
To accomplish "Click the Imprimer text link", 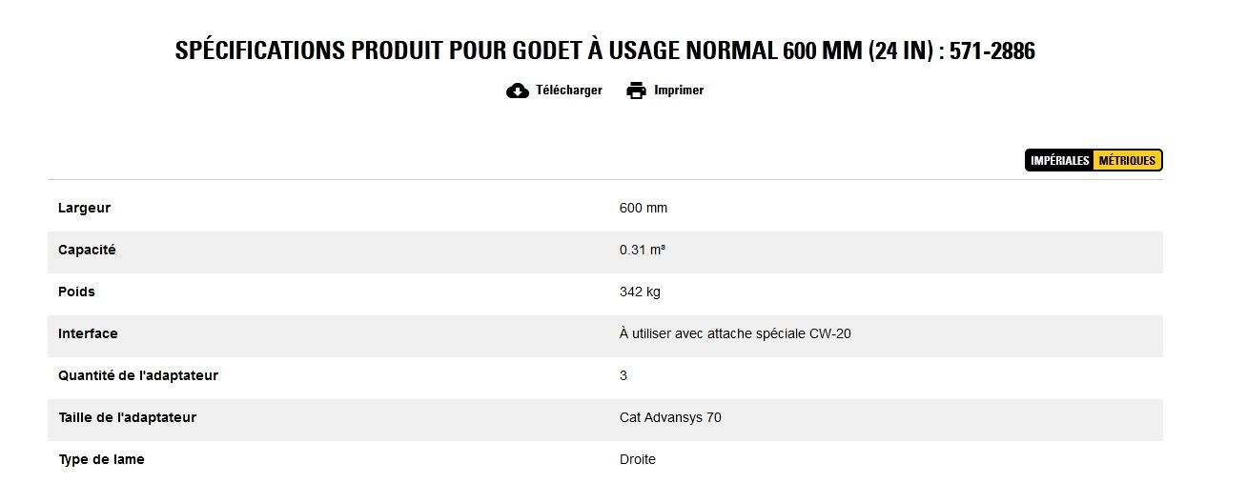I will 678,91.
